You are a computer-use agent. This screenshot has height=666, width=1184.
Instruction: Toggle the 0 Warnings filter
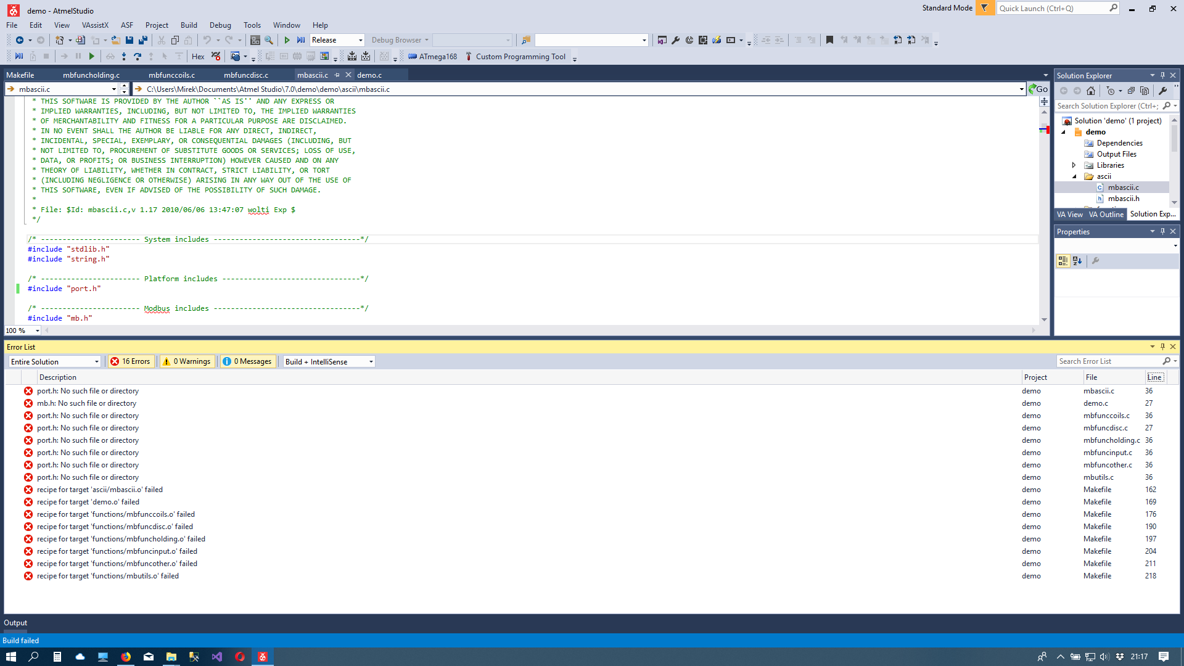pos(187,362)
